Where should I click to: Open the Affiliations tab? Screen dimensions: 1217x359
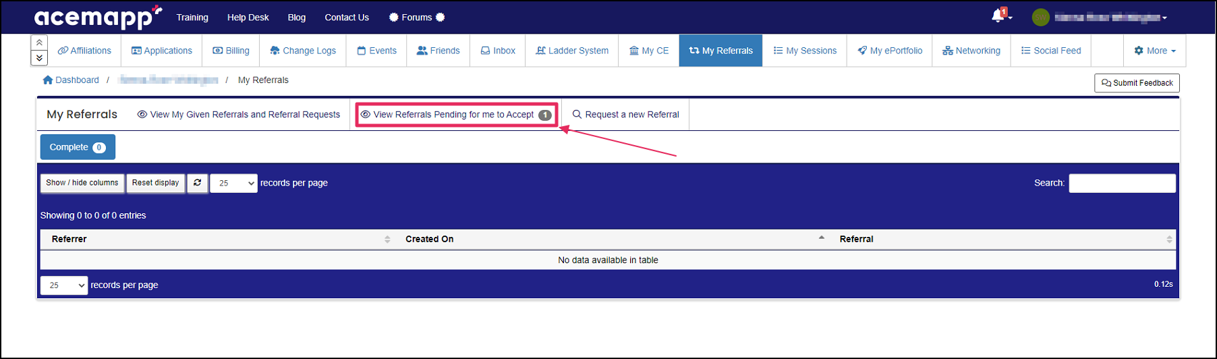pyautogui.click(x=84, y=51)
